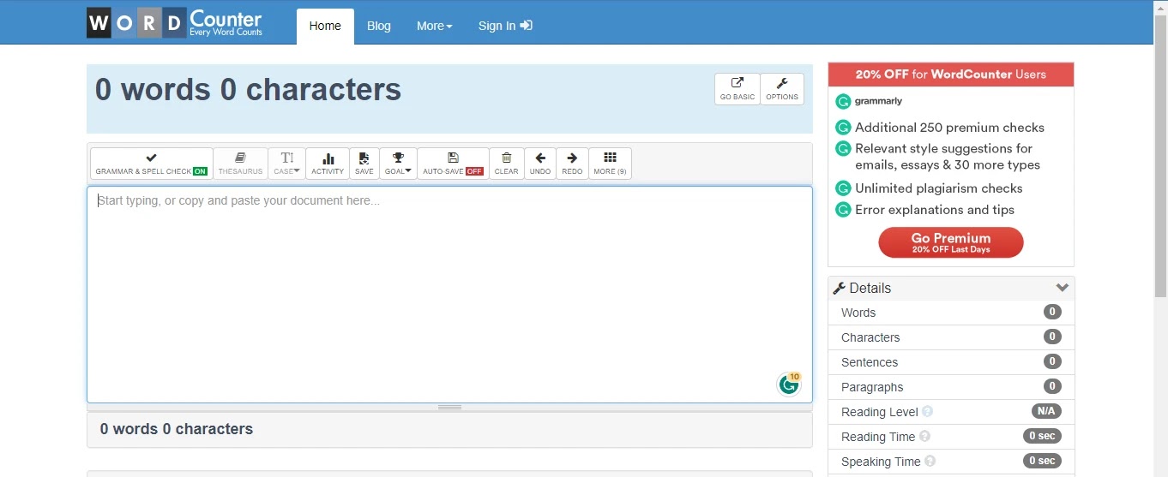Toggle the Auto-Save setting
Image resolution: width=1168 pixels, height=477 pixels.
pyautogui.click(x=453, y=164)
